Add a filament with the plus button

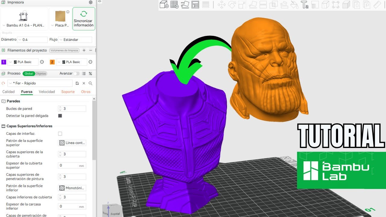(84, 50)
